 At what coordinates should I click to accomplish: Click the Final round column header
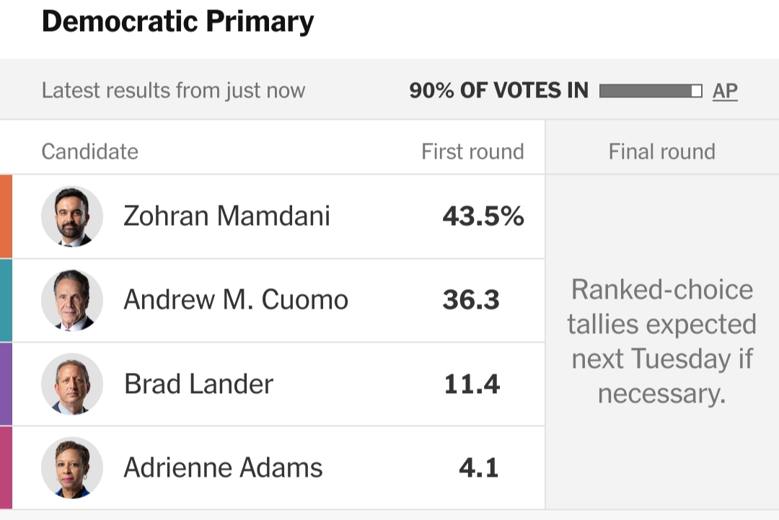tap(661, 151)
